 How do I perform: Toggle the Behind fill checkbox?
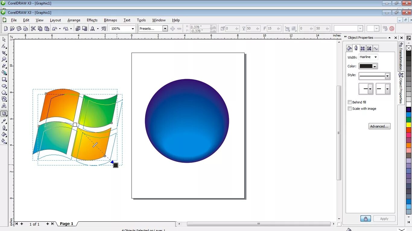click(350, 102)
